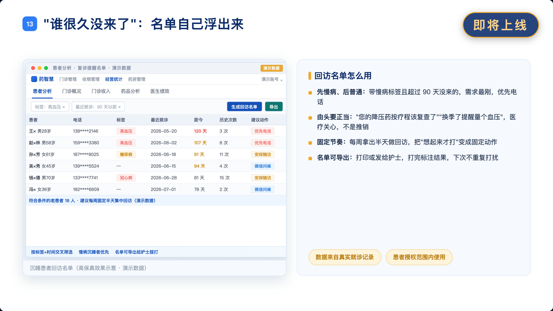
Task: Click the 120 天 value
Action: (200, 131)
